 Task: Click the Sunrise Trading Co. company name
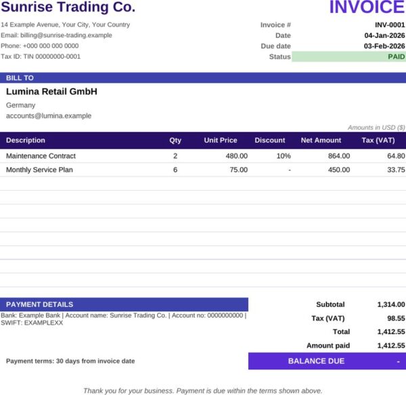[68, 7]
